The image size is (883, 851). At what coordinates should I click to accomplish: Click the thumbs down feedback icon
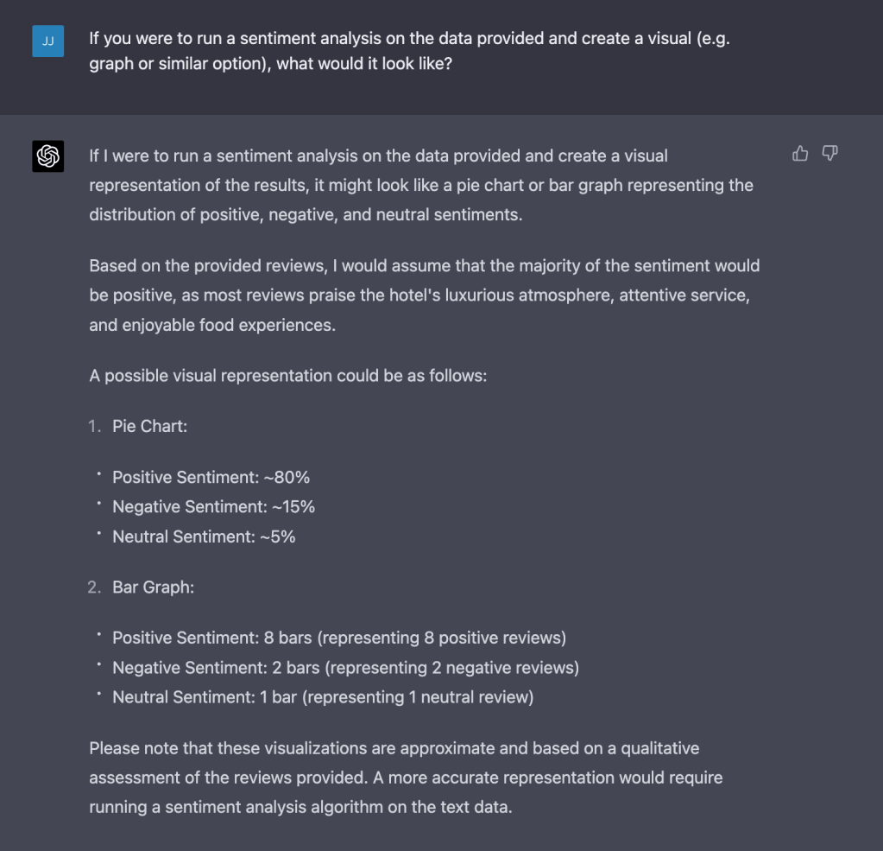pyautogui.click(x=829, y=154)
